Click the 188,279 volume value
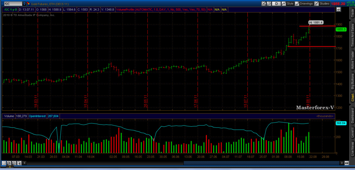 pos(21,116)
